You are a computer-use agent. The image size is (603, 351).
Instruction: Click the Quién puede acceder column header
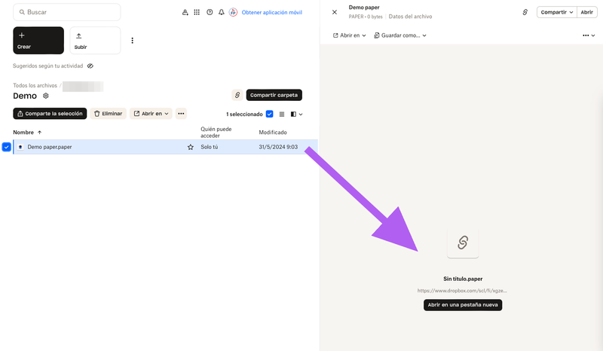[x=216, y=133]
